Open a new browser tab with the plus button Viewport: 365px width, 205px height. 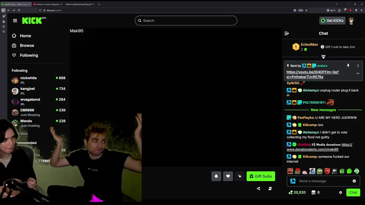click(99, 4)
